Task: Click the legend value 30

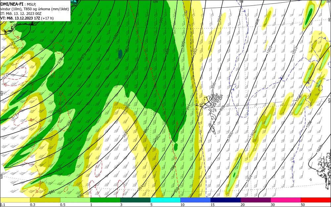Action: coord(273,205)
